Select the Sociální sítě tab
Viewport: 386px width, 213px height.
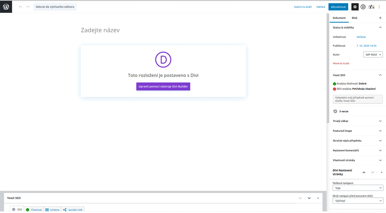(73, 210)
